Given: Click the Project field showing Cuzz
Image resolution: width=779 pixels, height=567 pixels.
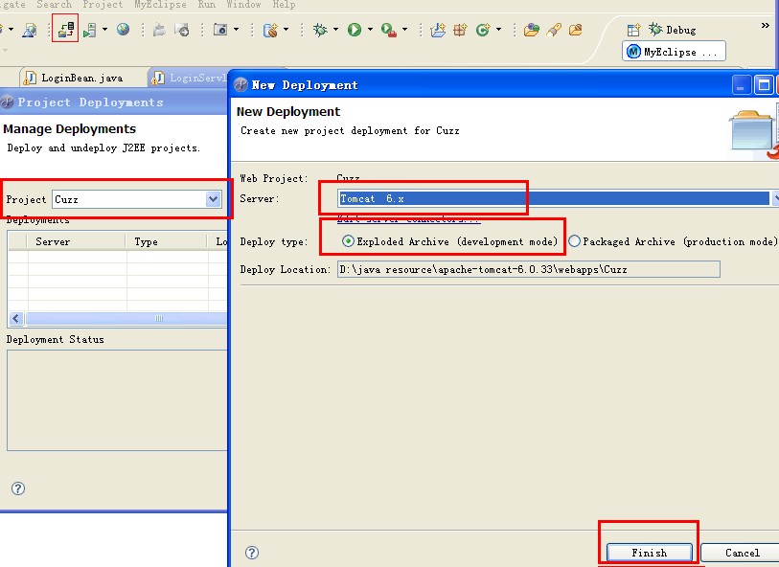Looking at the screenshot, I should pos(137,199).
